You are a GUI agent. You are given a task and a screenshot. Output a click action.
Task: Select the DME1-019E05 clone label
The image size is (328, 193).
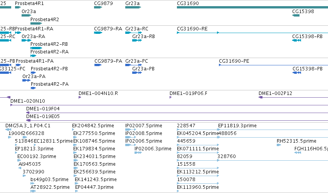(43, 116)
